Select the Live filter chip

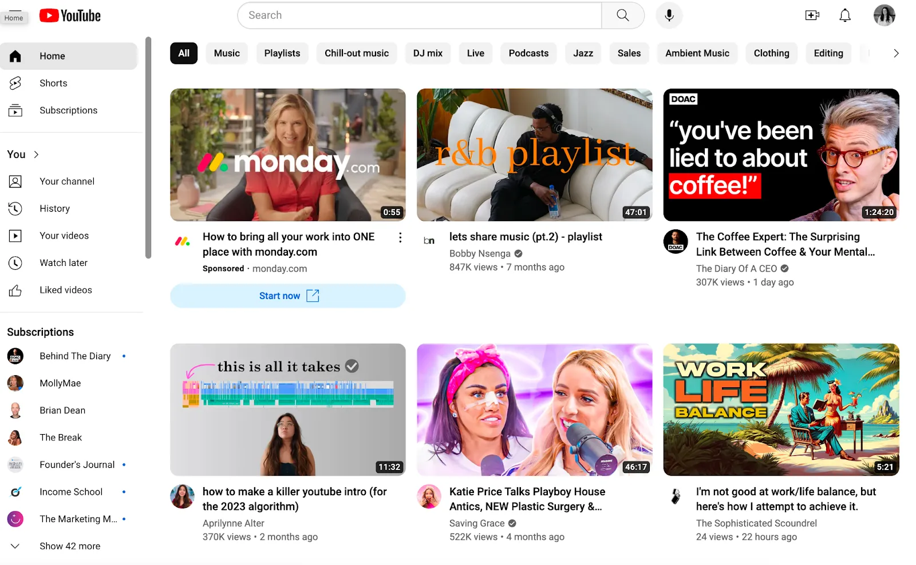point(476,53)
